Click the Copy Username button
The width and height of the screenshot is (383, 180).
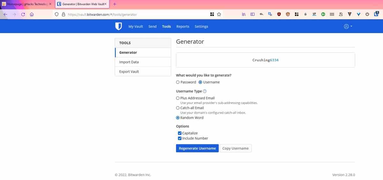[236, 148]
